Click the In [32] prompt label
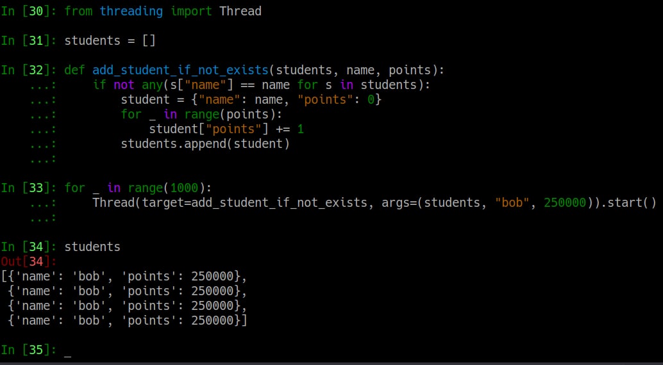This screenshot has width=663, height=365. point(29,70)
